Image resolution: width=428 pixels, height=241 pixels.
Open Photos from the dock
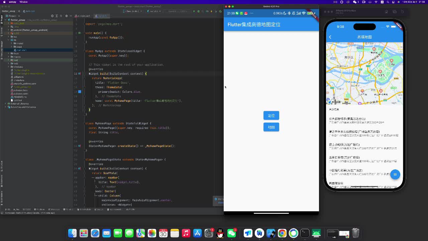pos(152,233)
